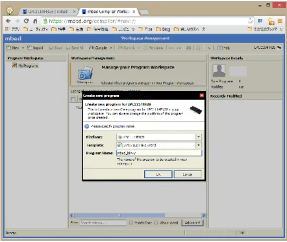Image resolution: width=287 pixels, height=242 pixels.
Task: Toggle the Match Case checkbox
Action: pyautogui.click(x=131, y=222)
